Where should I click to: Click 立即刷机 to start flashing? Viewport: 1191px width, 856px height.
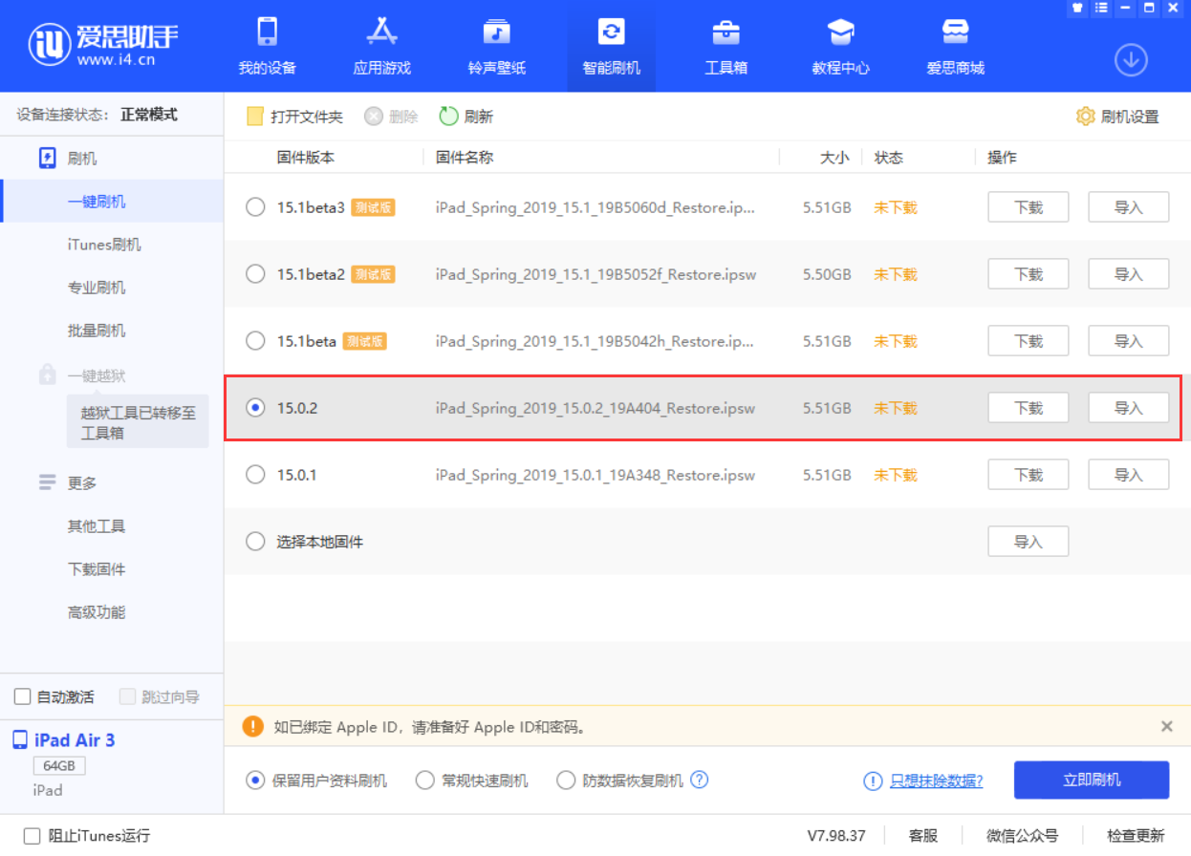coord(1092,781)
